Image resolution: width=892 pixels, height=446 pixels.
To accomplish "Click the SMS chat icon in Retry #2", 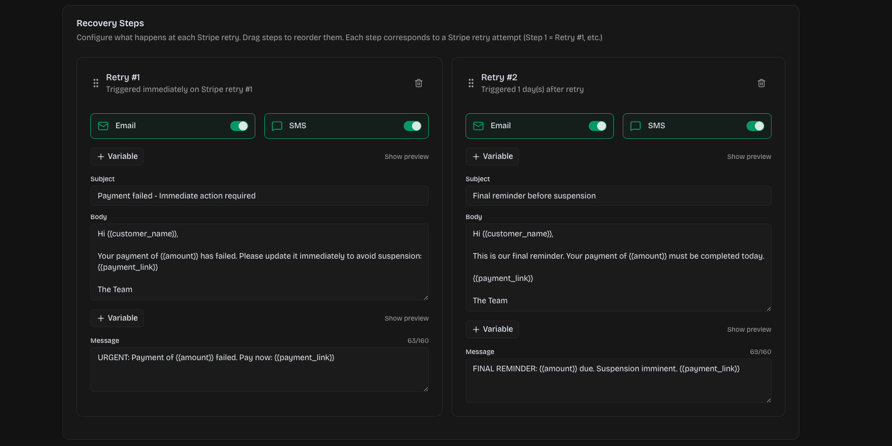I will pos(636,126).
